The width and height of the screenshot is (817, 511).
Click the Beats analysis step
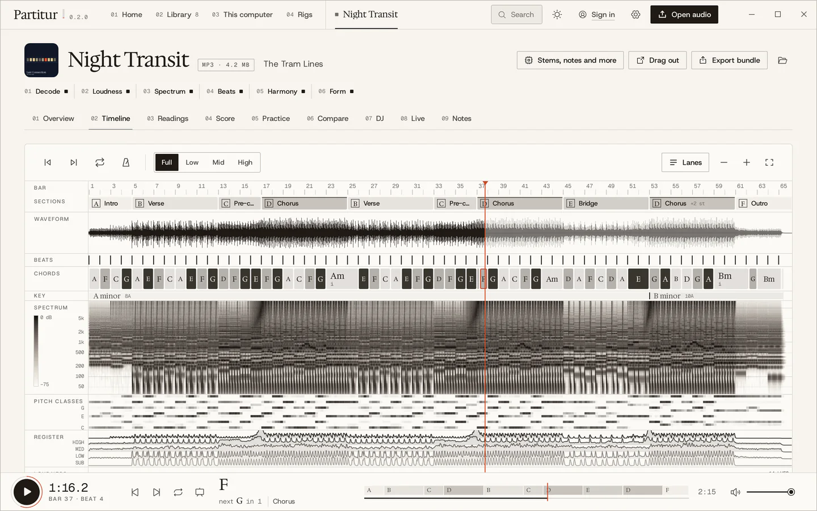(x=225, y=91)
